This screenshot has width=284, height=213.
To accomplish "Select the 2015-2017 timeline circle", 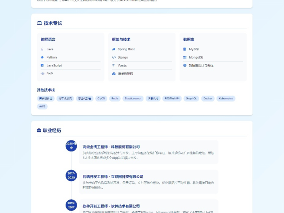I will click(x=71, y=205).
